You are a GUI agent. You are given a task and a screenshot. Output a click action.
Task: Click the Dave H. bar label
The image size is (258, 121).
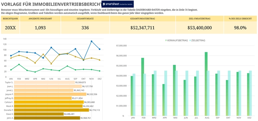[x=10, y=114]
